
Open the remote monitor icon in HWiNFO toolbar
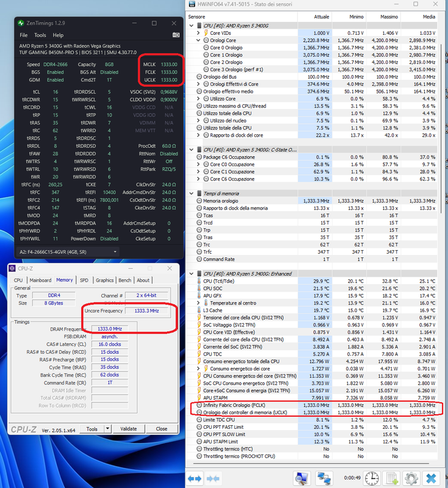[x=301, y=478]
